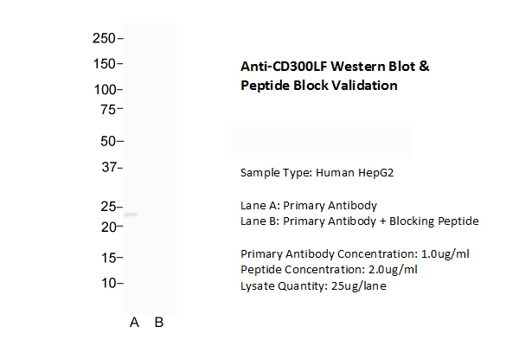Select the 50 marker label

click(x=107, y=141)
